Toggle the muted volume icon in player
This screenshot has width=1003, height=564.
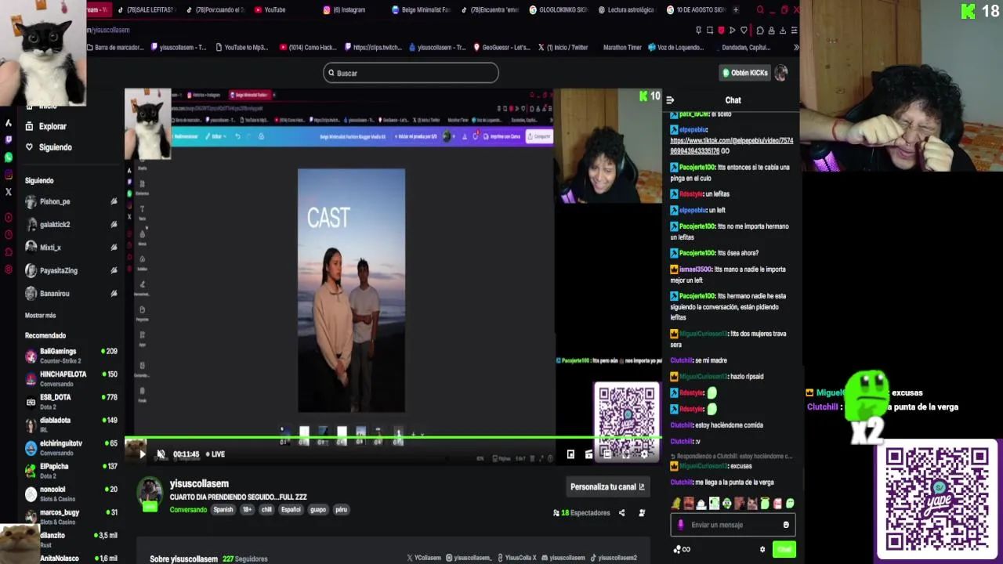click(x=161, y=454)
